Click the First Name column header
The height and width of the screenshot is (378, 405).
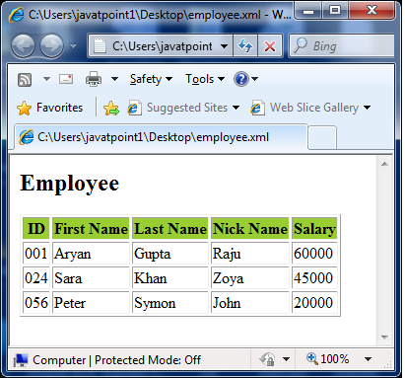(91, 228)
